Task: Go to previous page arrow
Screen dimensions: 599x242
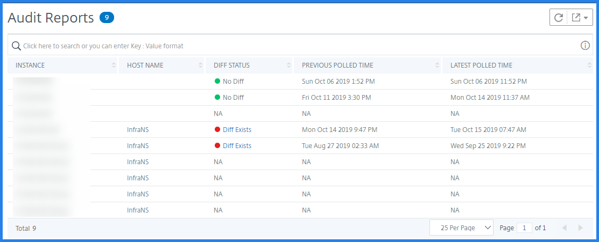Action: (564, 228)
